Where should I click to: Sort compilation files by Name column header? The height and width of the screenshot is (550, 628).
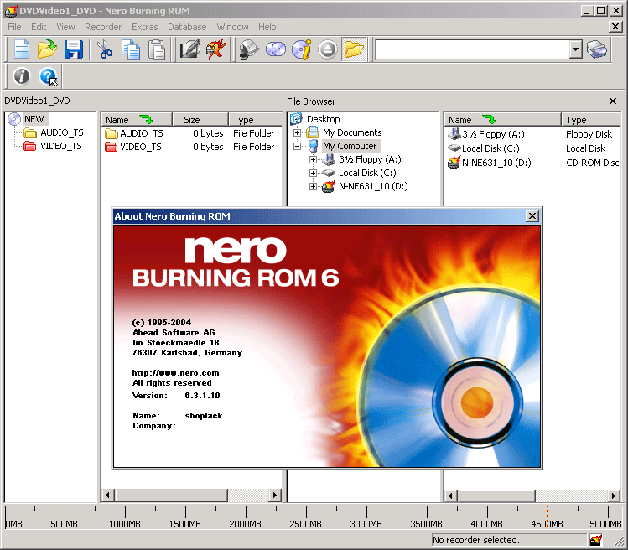[x=137, y=120]
